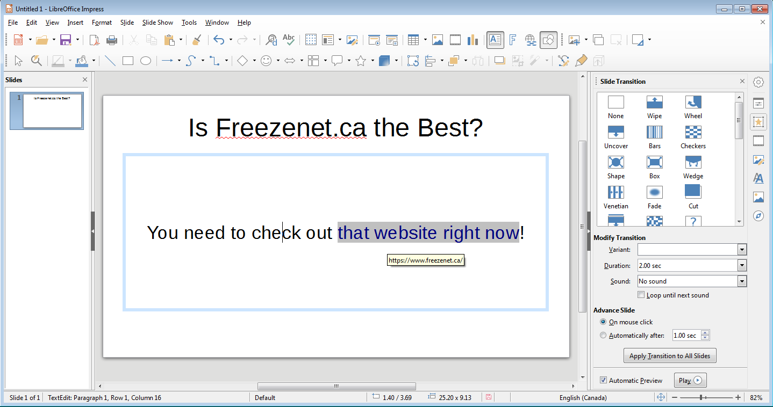Select the Wipe slide transition
This screenshot has height=407, width=773.
point(654,107)
